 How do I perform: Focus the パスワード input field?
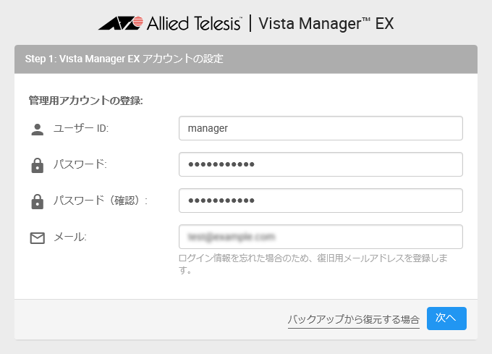(321, 164)
